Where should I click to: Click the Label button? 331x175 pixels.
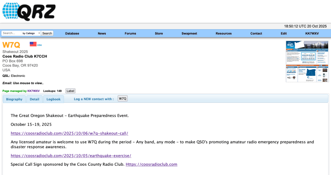pyautogui.click(x=70, y=91)
